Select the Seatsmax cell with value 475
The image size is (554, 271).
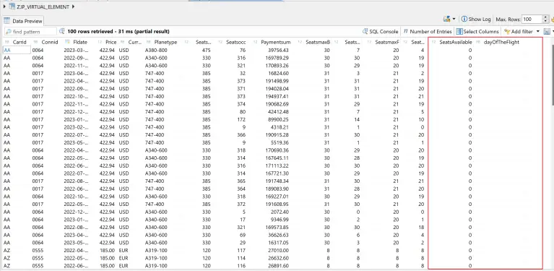[207, 50]
